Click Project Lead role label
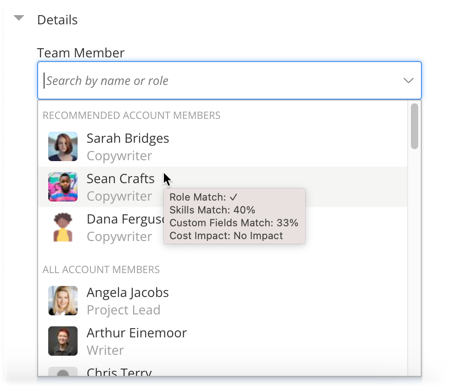 pos(123,310)
